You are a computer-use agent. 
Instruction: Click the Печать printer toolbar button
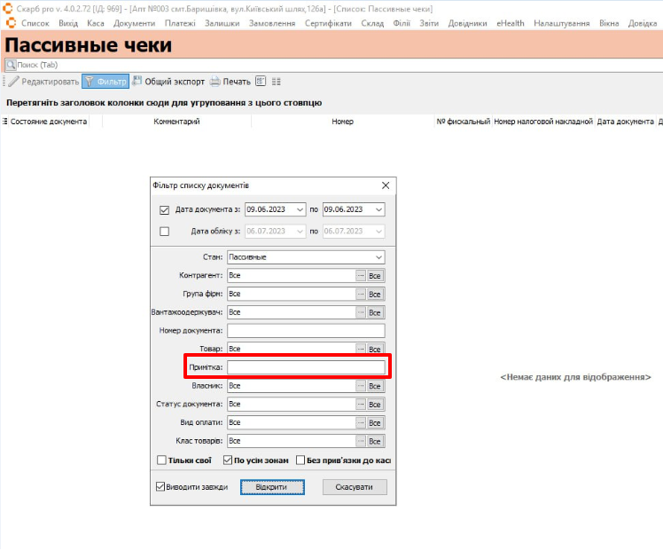(x=230, y=82)
